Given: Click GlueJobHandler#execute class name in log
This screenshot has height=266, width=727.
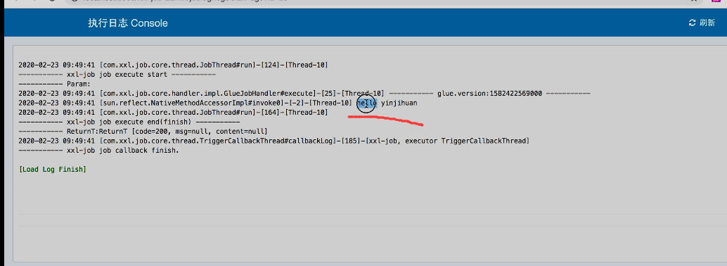Looking at the screenshot, I should point(209,94).
